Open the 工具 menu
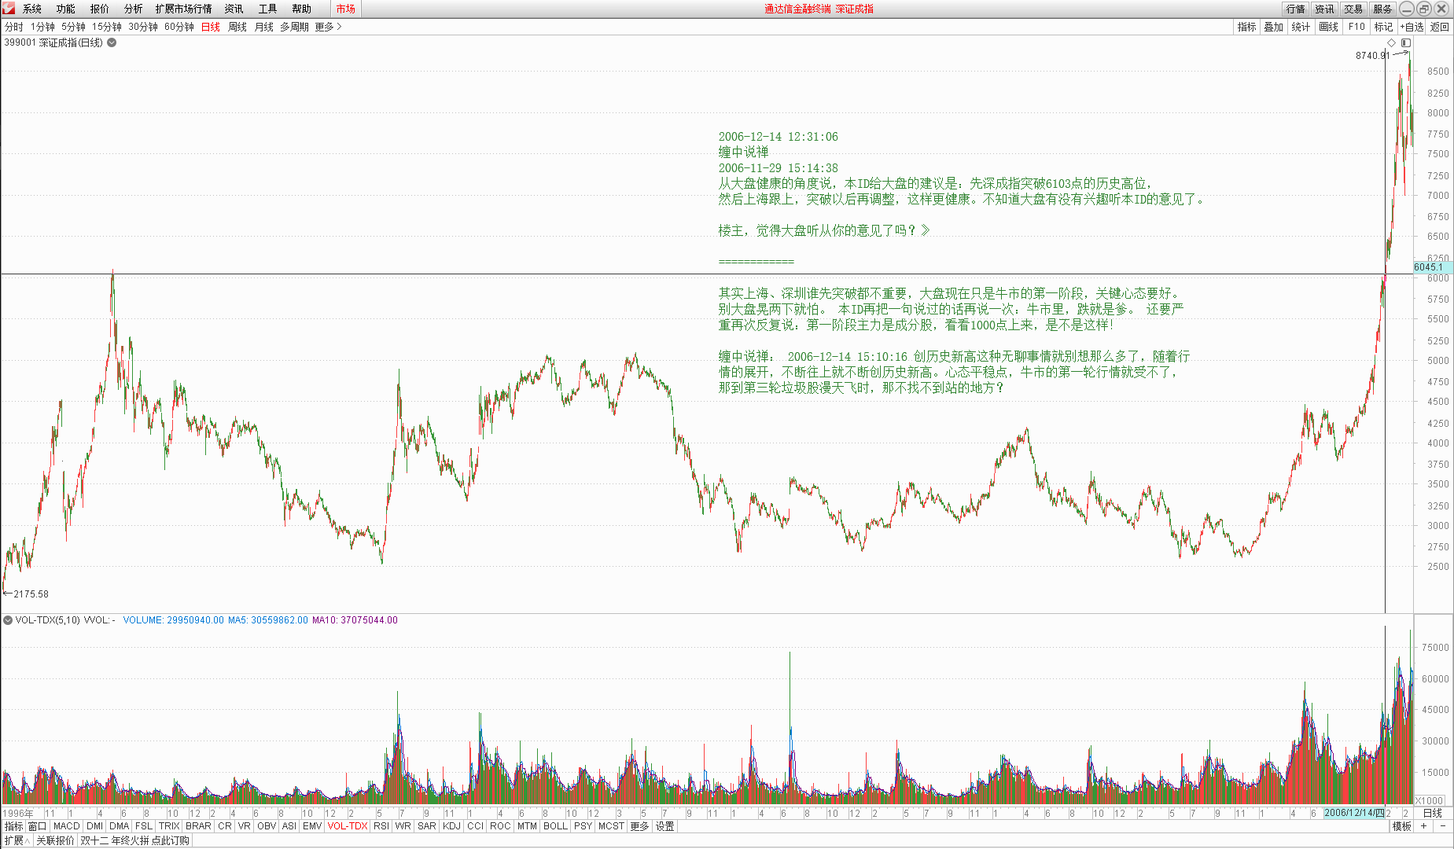 click(x=267, y=9)
